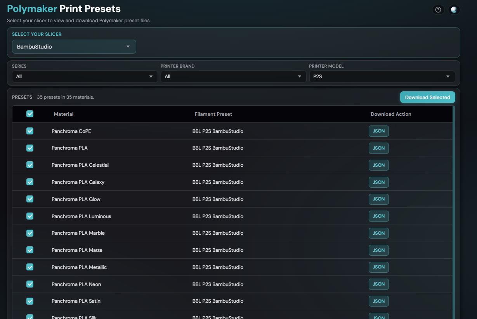
Task: Uncheck the Panchroma PLA Neon checkbox
Action: (30, 284)
